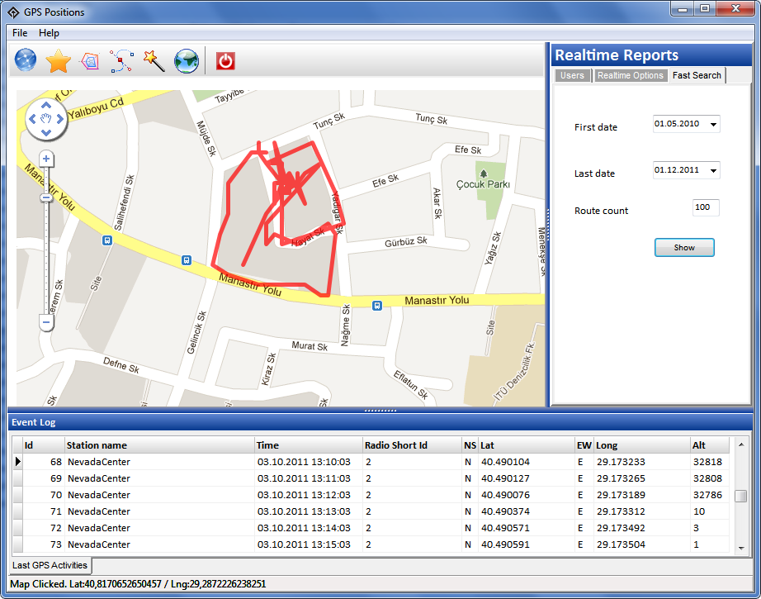Click the Çocuk Parkı tree icon
The image size is (761, 599).
[x=484, y=174]
